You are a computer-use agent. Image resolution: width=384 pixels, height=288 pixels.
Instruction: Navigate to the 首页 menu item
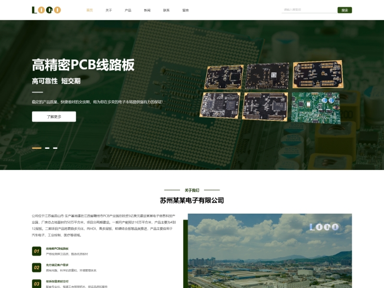coord(89,9)
